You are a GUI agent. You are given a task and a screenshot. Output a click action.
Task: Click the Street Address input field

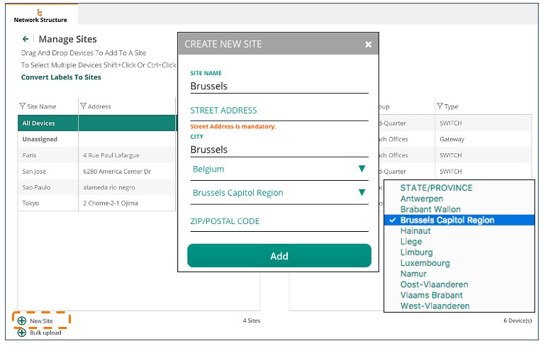click(x=279, y=111)
